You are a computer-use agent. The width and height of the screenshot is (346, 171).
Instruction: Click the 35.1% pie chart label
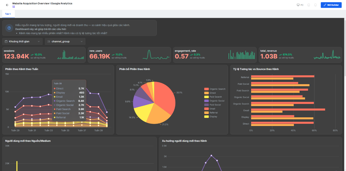[x=180, y=93]
